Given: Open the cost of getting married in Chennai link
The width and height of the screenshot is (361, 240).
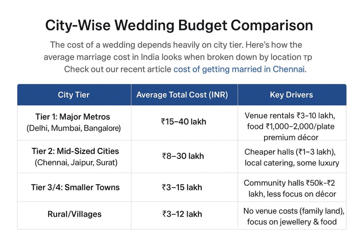Looking at the screenshot, I should click(x=239, y=69).
